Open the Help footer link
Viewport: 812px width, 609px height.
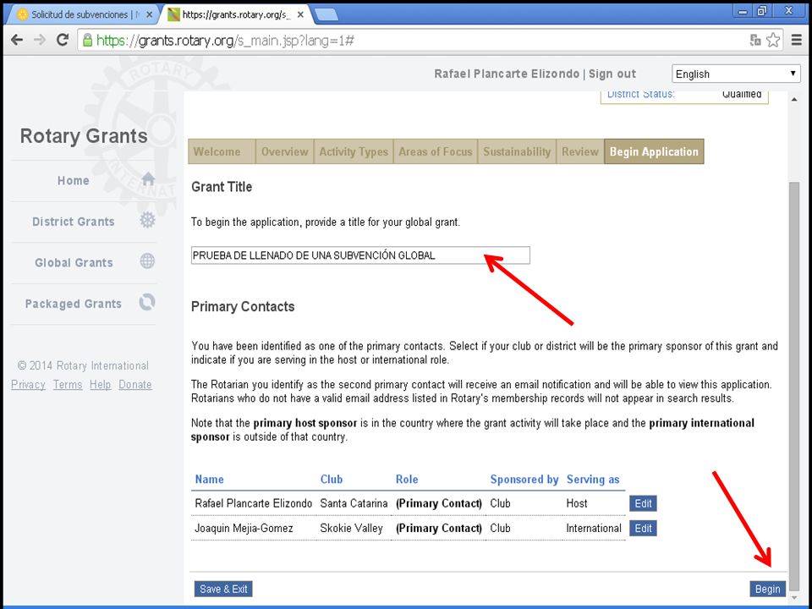pyautogui.click(x=100, y=385)
